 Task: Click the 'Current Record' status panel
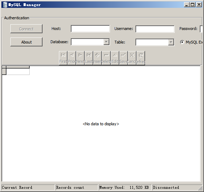28,187
